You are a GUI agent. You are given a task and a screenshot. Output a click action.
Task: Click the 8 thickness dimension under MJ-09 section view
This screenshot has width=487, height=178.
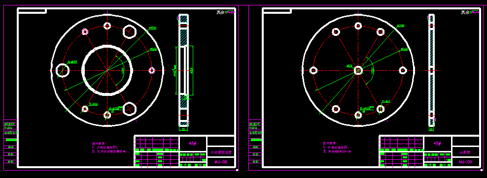tap(431, 129)
